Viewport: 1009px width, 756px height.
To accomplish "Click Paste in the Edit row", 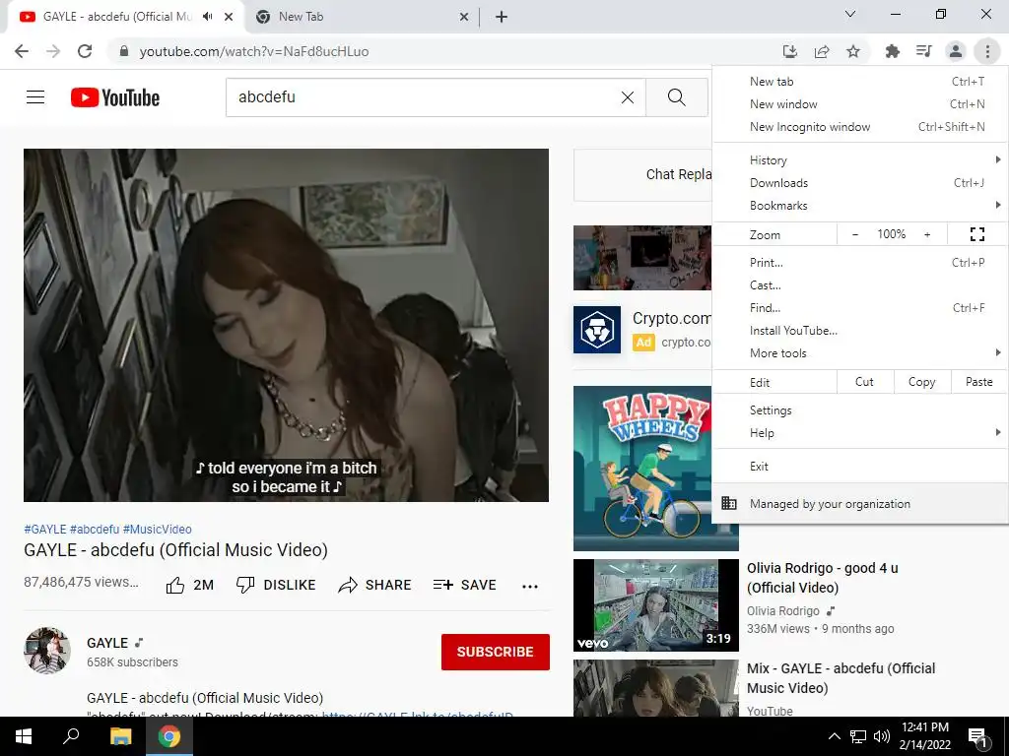I will click(x=979, y=382).
